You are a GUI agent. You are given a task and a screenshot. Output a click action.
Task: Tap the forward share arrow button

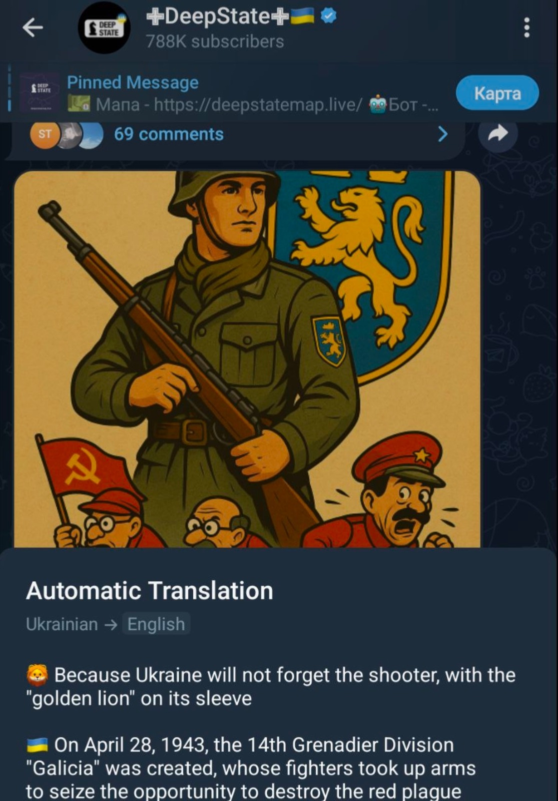tap(497, 133)
